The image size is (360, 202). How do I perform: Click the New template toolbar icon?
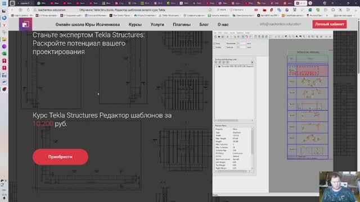(x=215, y=36)
